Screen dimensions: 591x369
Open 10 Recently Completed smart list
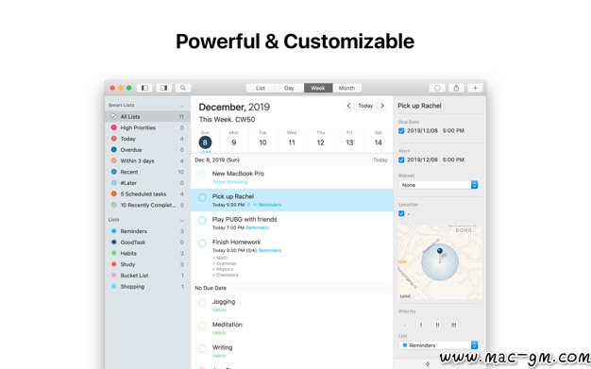point(147,205)
